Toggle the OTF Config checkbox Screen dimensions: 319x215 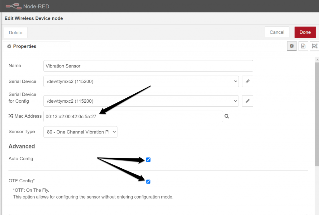(148, 181)
